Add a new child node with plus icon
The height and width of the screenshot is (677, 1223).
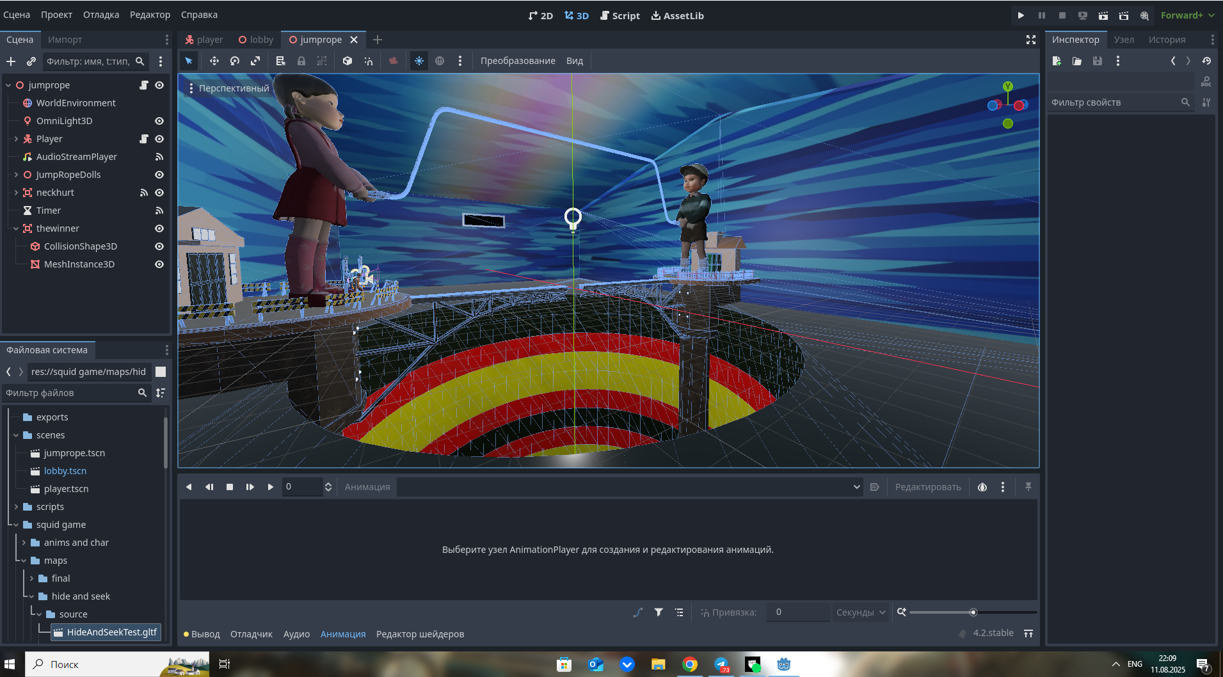coord(11,61)
